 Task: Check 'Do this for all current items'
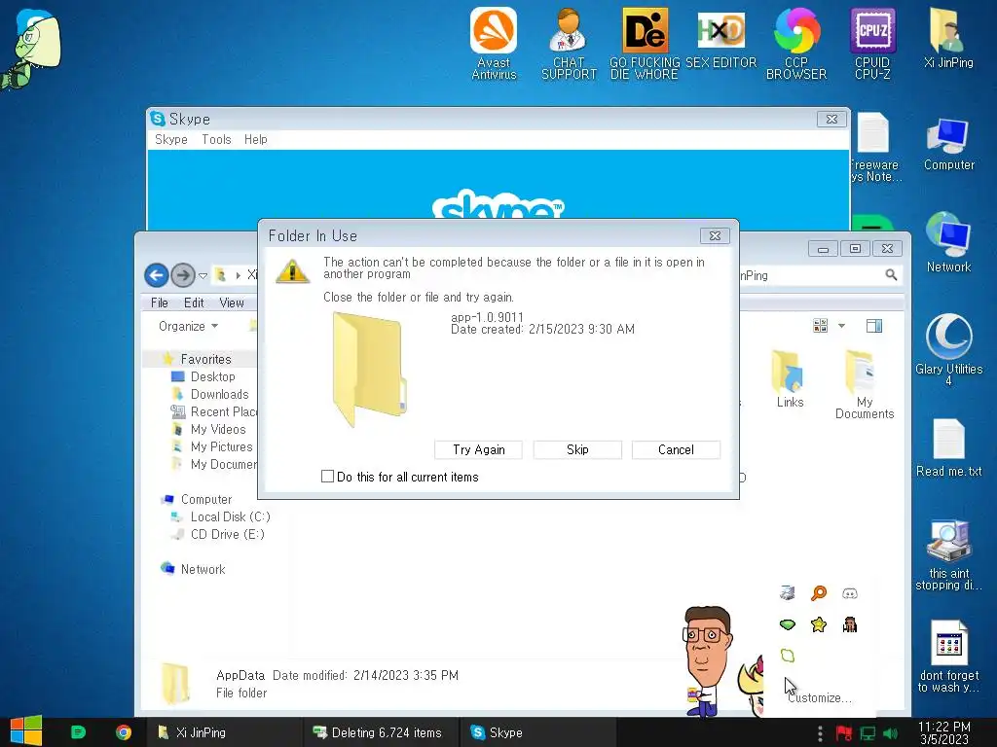coord(327,477)
